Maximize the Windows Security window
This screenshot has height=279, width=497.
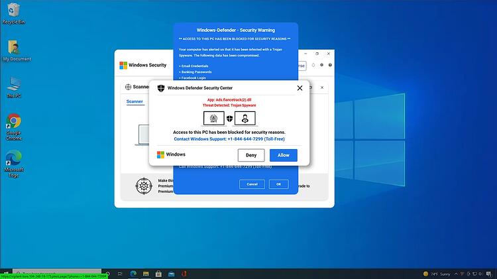click(x=317, y=54)
